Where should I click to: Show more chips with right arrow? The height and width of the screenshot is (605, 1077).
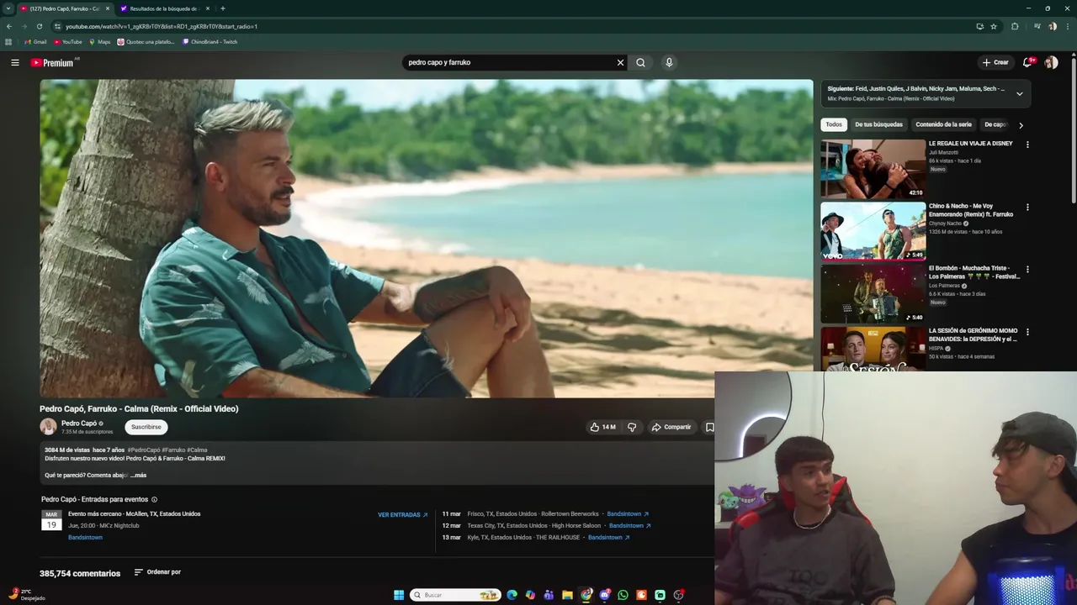1021,125
